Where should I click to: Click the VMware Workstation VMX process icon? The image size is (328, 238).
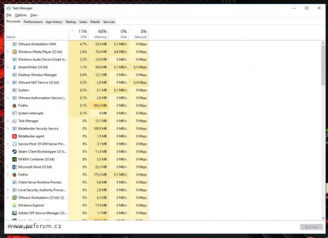[x=14, y=44]
